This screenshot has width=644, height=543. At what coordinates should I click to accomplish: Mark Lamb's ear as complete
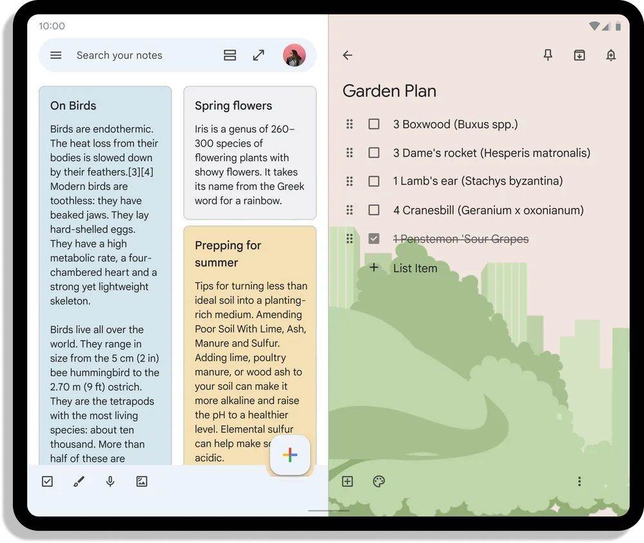pos(374,181)
